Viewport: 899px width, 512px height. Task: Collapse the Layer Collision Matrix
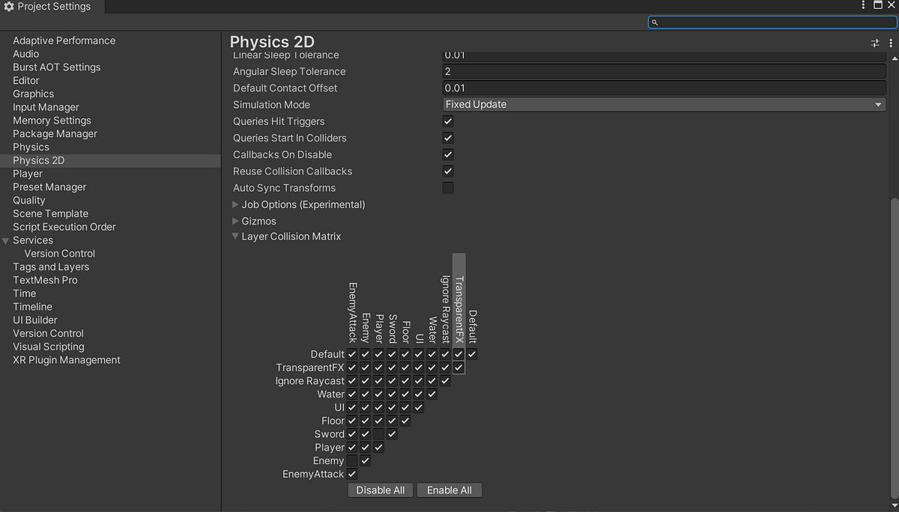point(234,236)
